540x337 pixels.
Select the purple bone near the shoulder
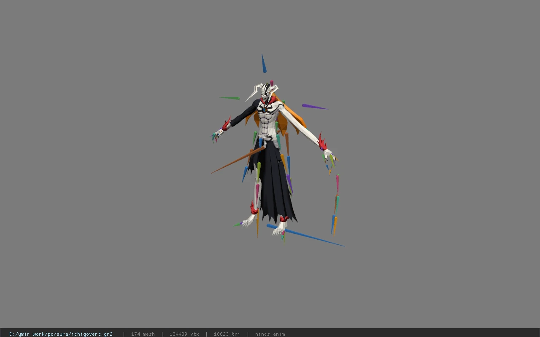coord(315,107)
